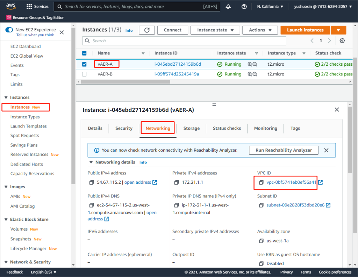Image resolution: width=358 pixels, height=277 pixels.
Task: Expand the Actions dropdown menu
Action: tap(260, 30)
